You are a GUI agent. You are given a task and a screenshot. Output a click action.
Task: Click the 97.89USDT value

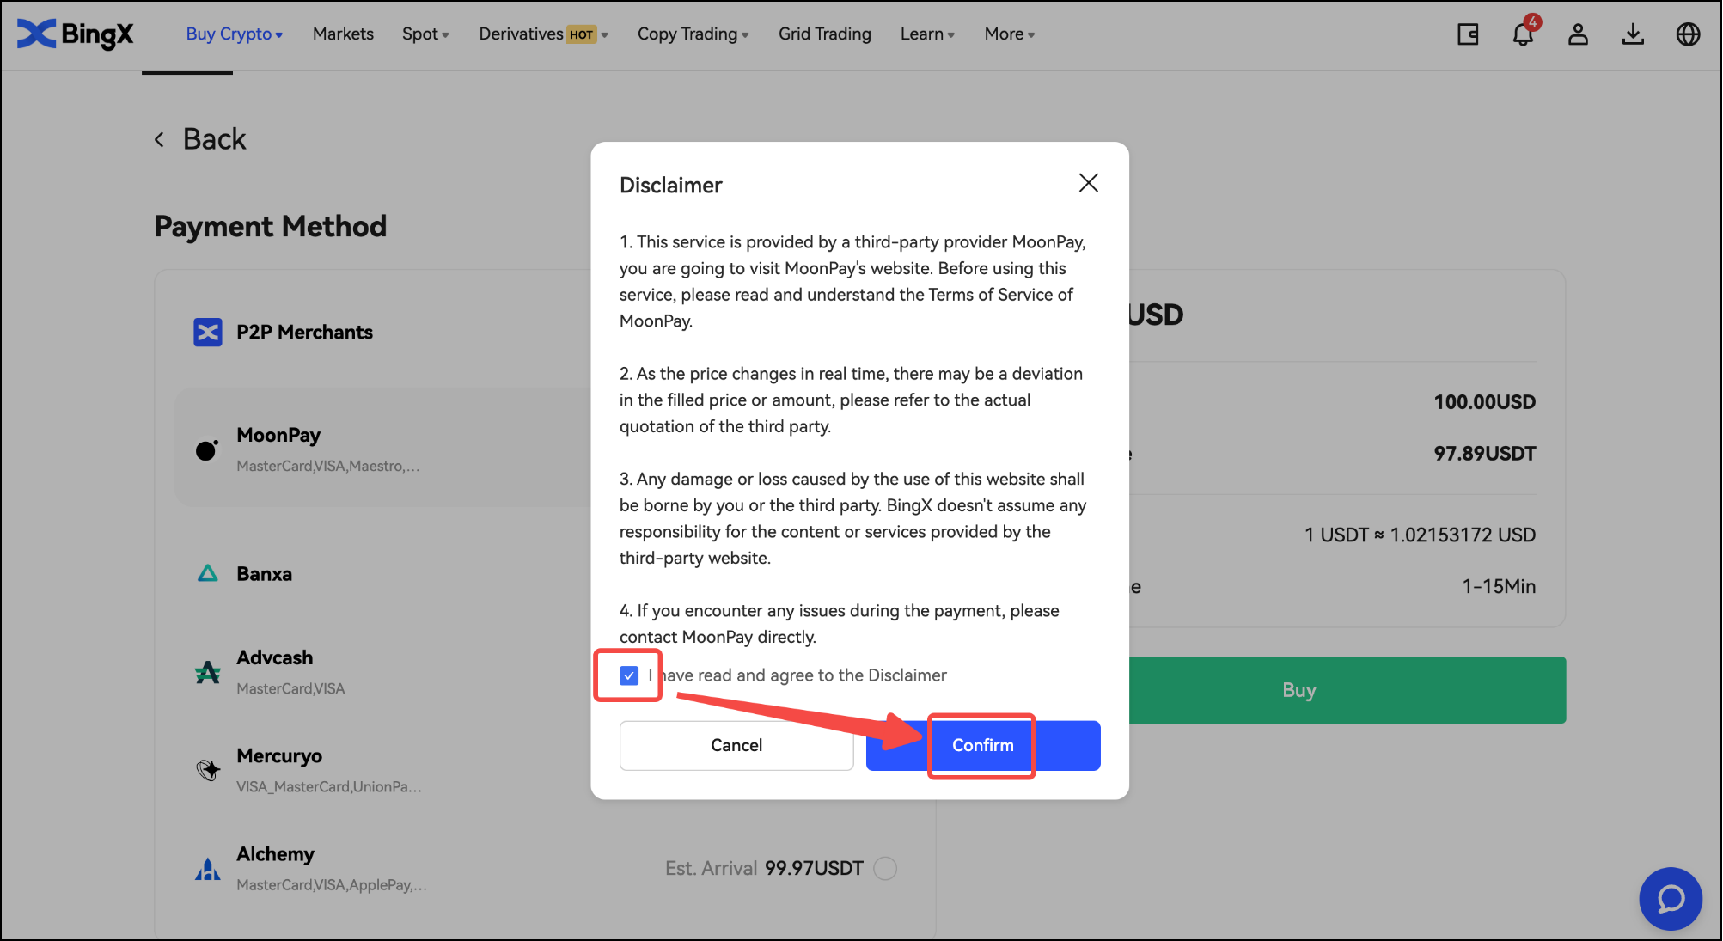(x=1484, y=454)
